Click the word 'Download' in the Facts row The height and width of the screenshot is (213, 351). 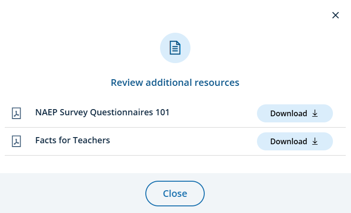click(289, 141)
